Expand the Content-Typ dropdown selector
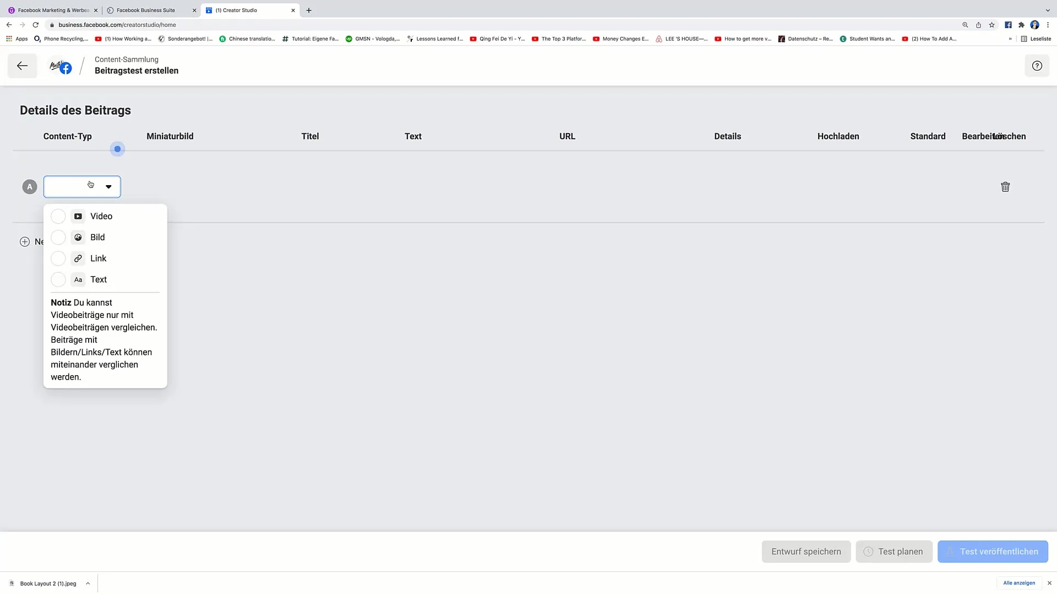 (82, 186)
